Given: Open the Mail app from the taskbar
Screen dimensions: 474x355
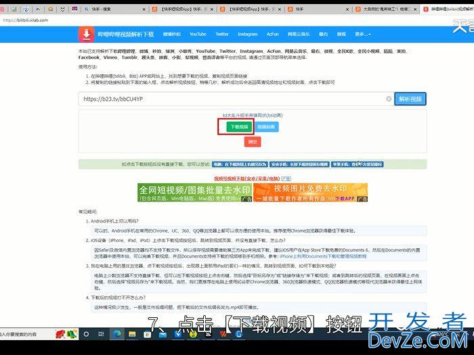Looking at the screenshot, I should [x=163, y=335].
